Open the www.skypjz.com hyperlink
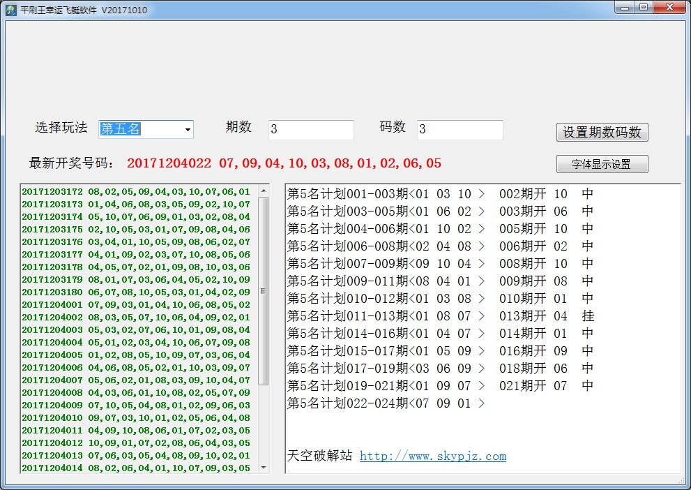The width and height of the screenshot is (691, 490). point(432,456)
